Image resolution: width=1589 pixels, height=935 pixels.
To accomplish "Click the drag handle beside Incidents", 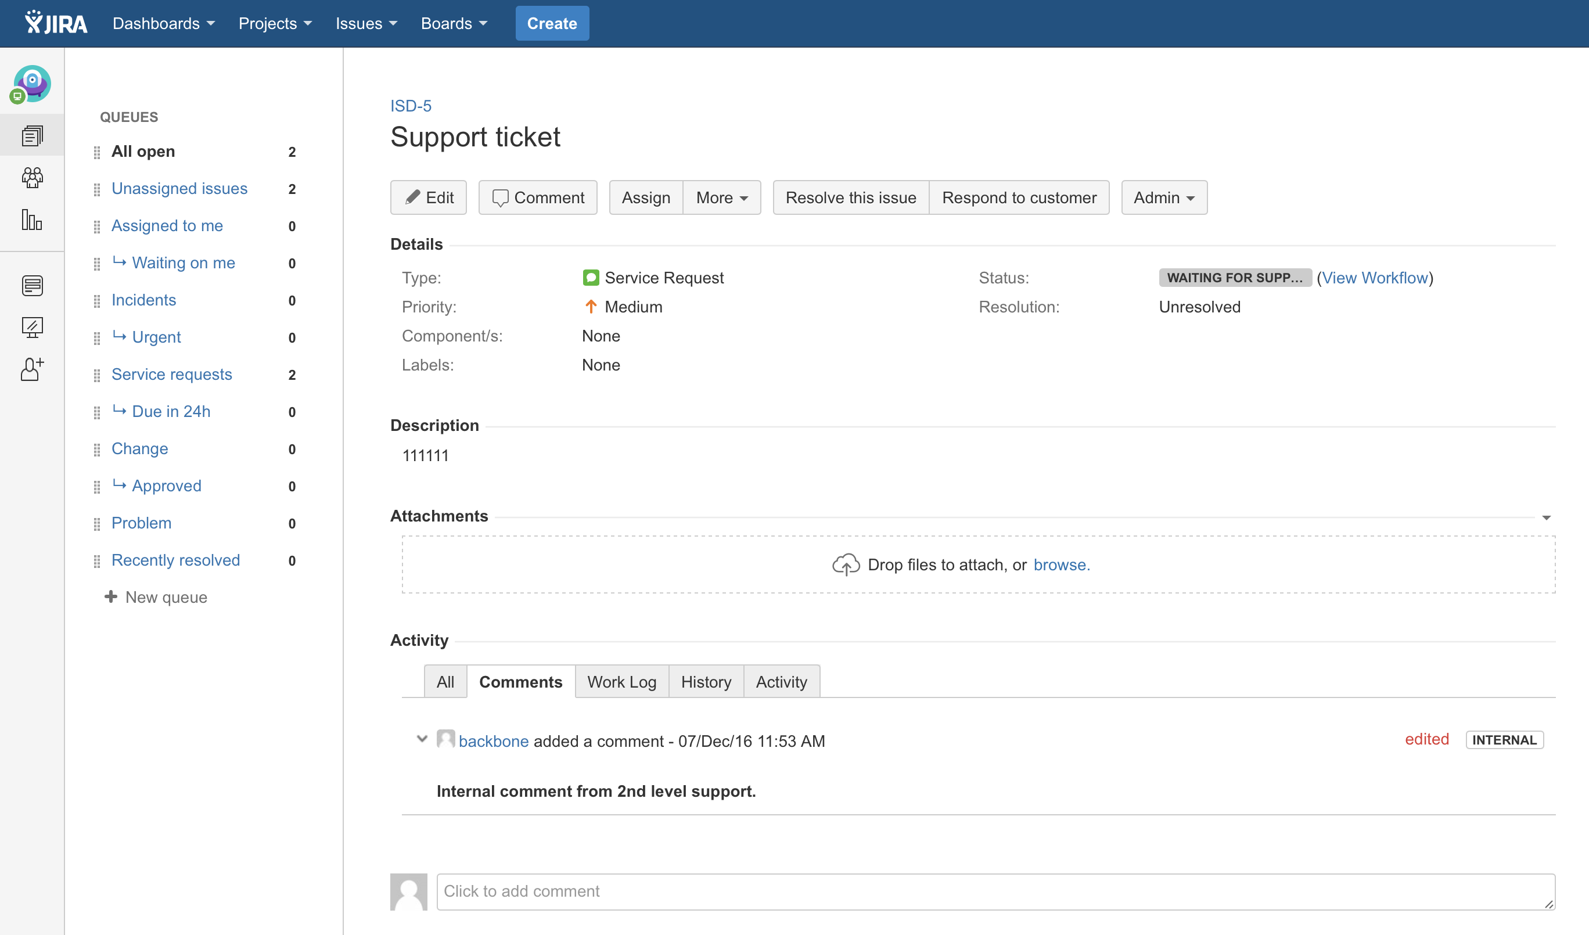I will pyautogui.click(x=97, y=301).
